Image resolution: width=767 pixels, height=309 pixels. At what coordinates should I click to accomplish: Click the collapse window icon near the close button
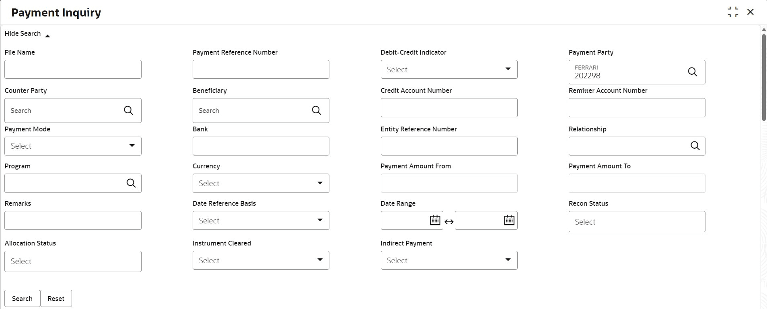(733, 12)
